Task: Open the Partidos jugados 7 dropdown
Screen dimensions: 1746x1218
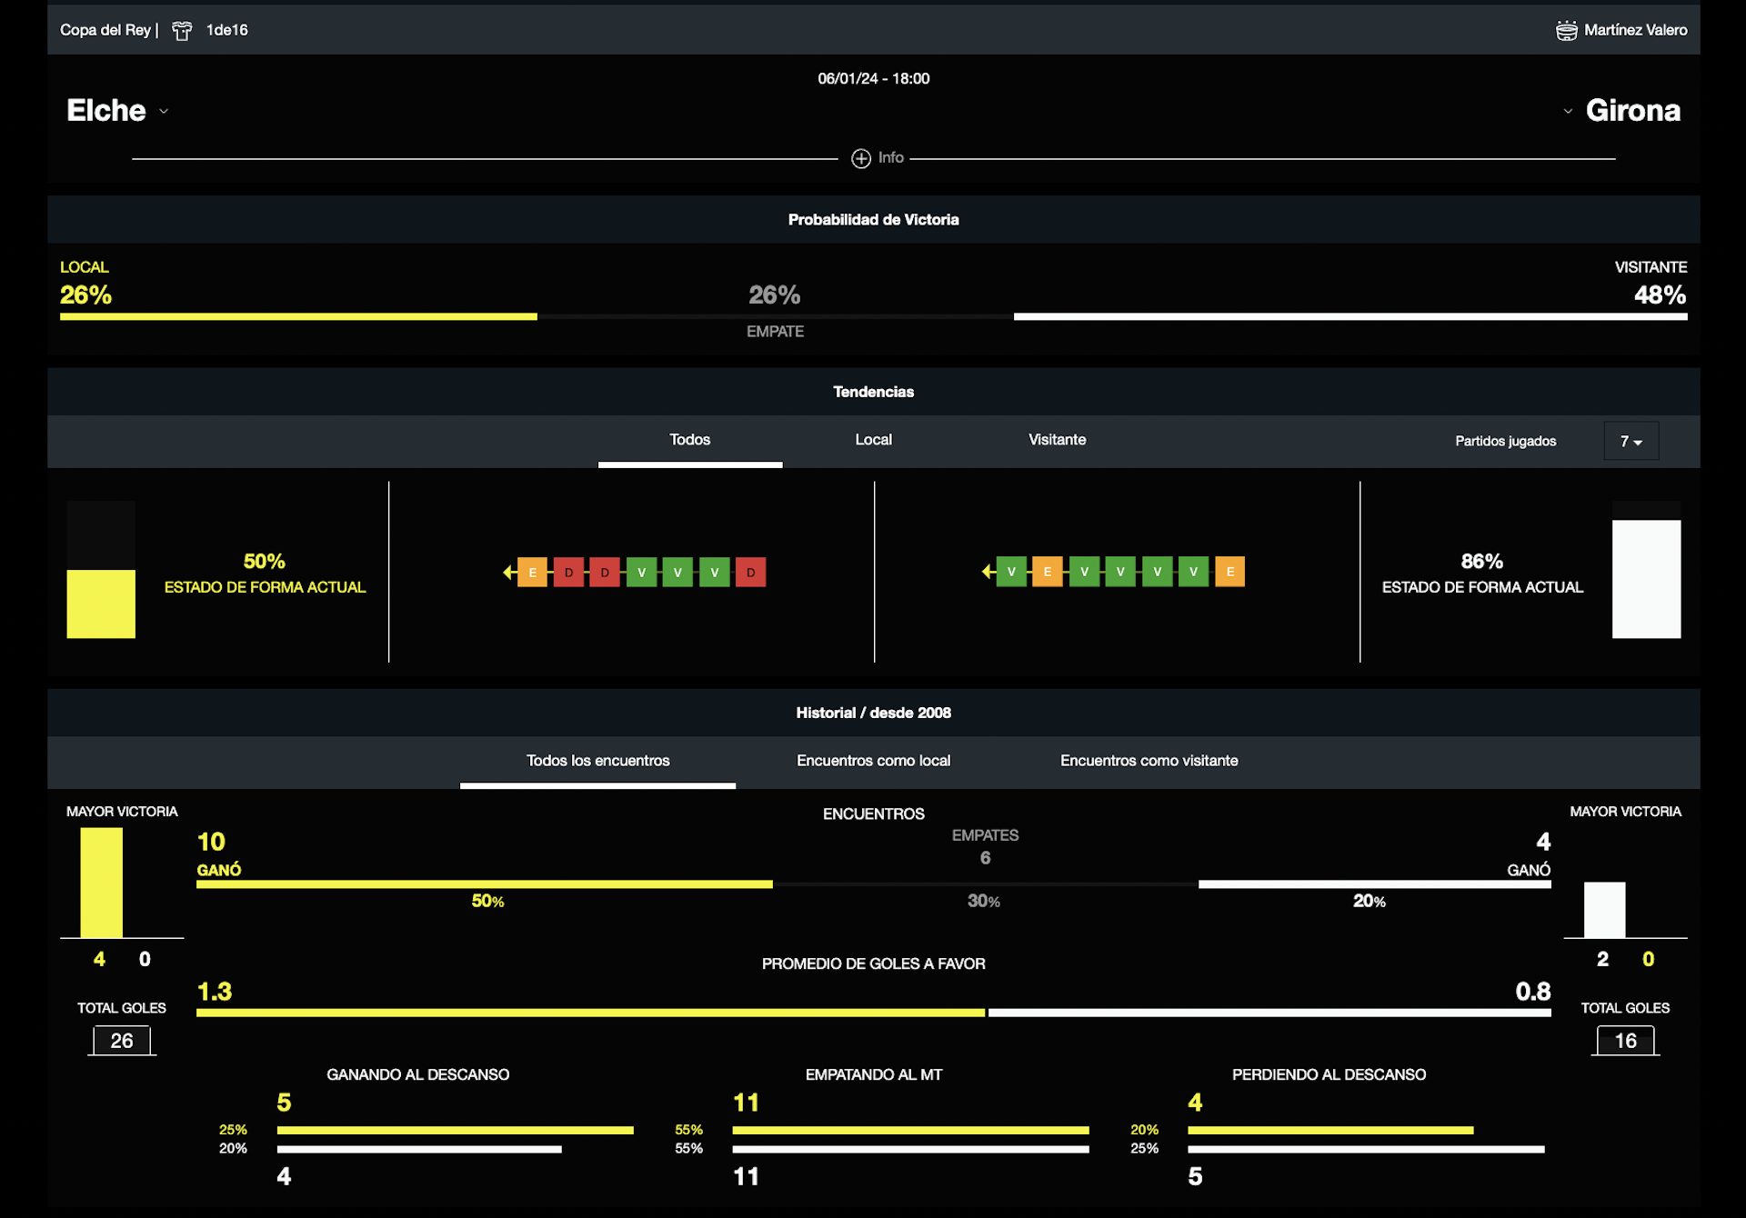Action: [1631, 441]
